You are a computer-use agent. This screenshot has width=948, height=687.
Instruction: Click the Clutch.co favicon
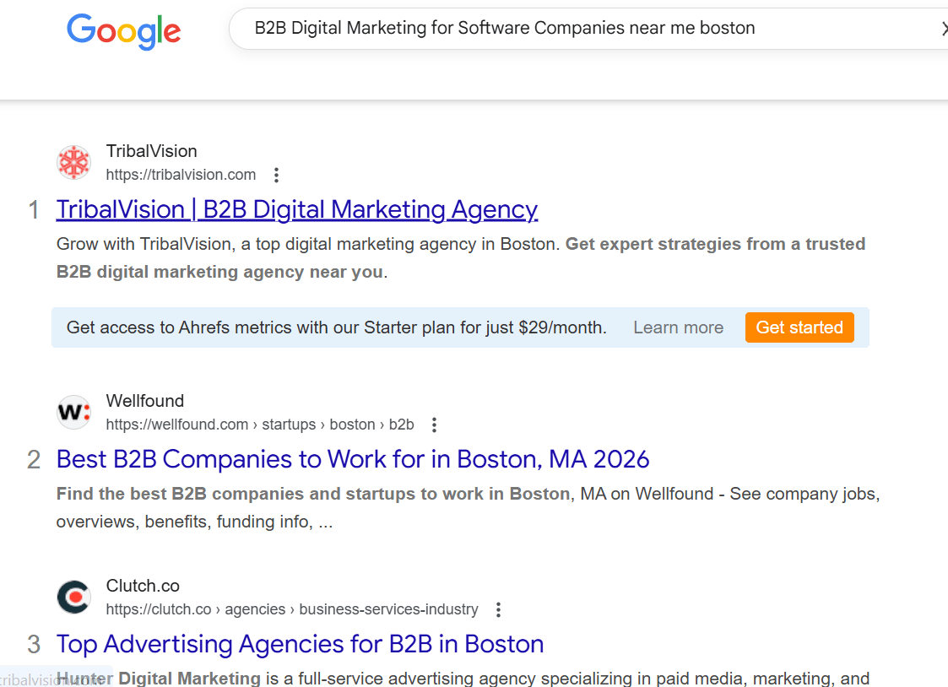pos(73,598)
